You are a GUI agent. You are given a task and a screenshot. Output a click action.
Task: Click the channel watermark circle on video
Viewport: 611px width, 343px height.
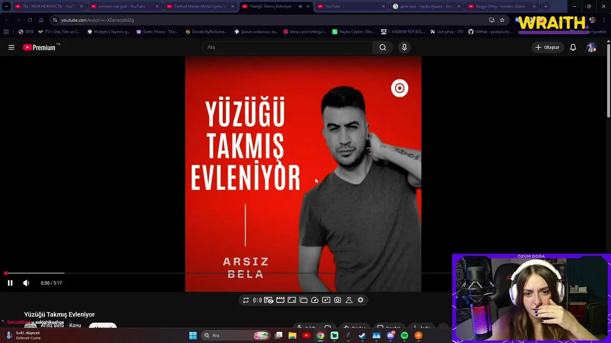click(x=400, y=88)
